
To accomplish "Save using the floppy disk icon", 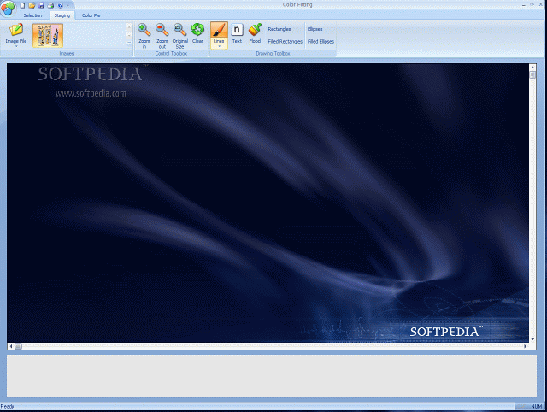I will (x=42, y=5).
